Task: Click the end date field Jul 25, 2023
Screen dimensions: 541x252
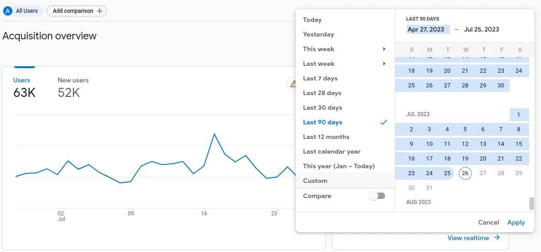Action: 481,29
